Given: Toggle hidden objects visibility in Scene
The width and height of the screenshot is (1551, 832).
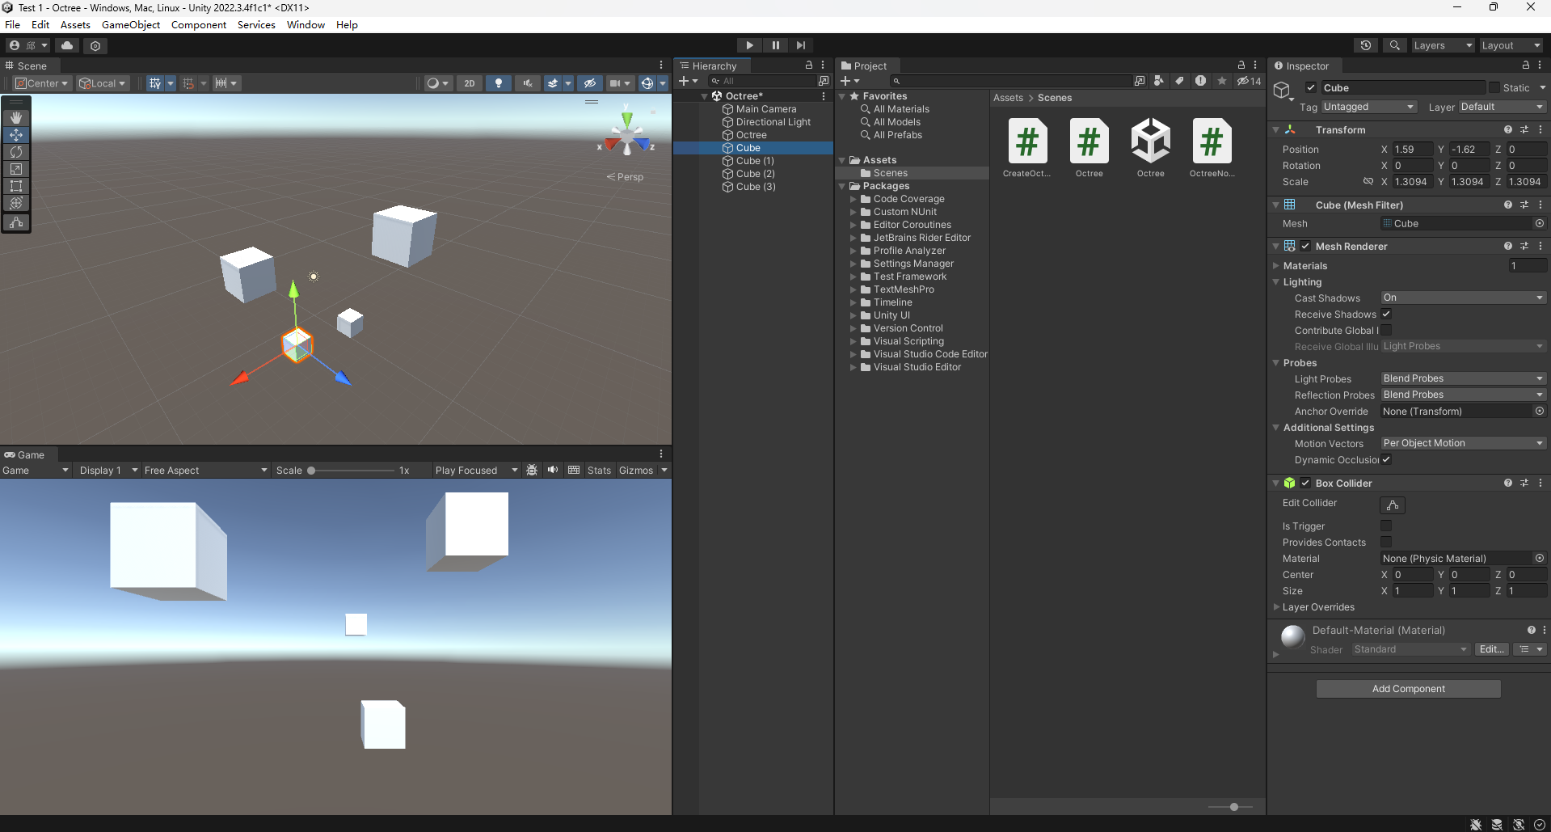Looking at the screenshot, I should [x=590, y=83].
